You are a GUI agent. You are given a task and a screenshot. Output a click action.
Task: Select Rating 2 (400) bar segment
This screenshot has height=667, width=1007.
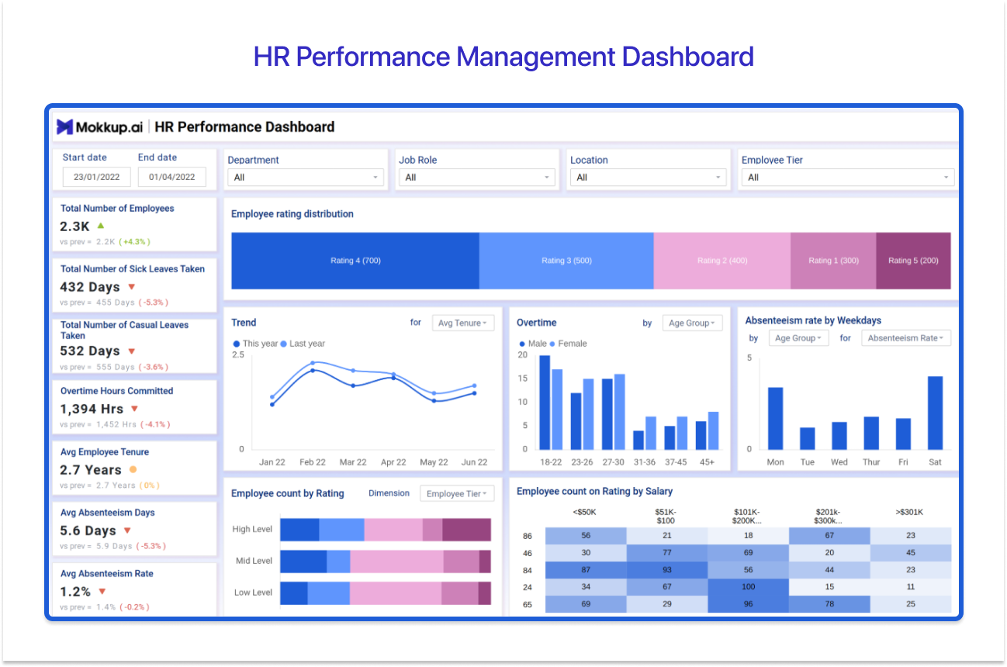(722, 261)
